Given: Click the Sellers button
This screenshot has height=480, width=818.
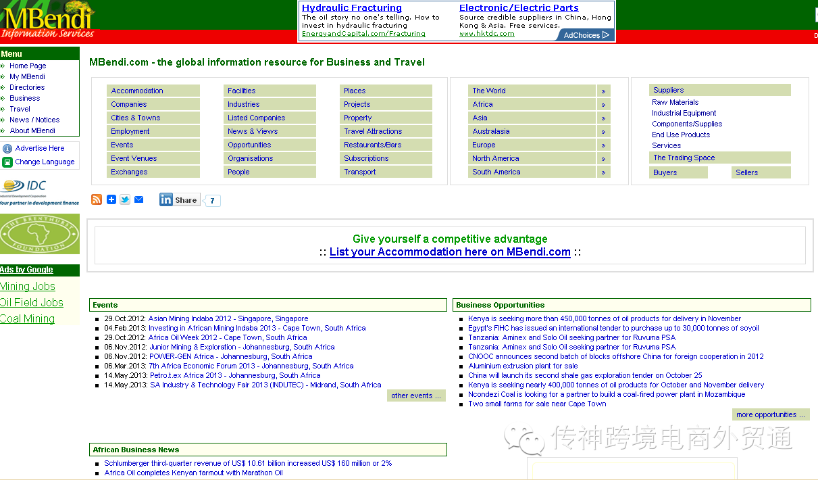Looking at the screenshot, I should (761, 172).
